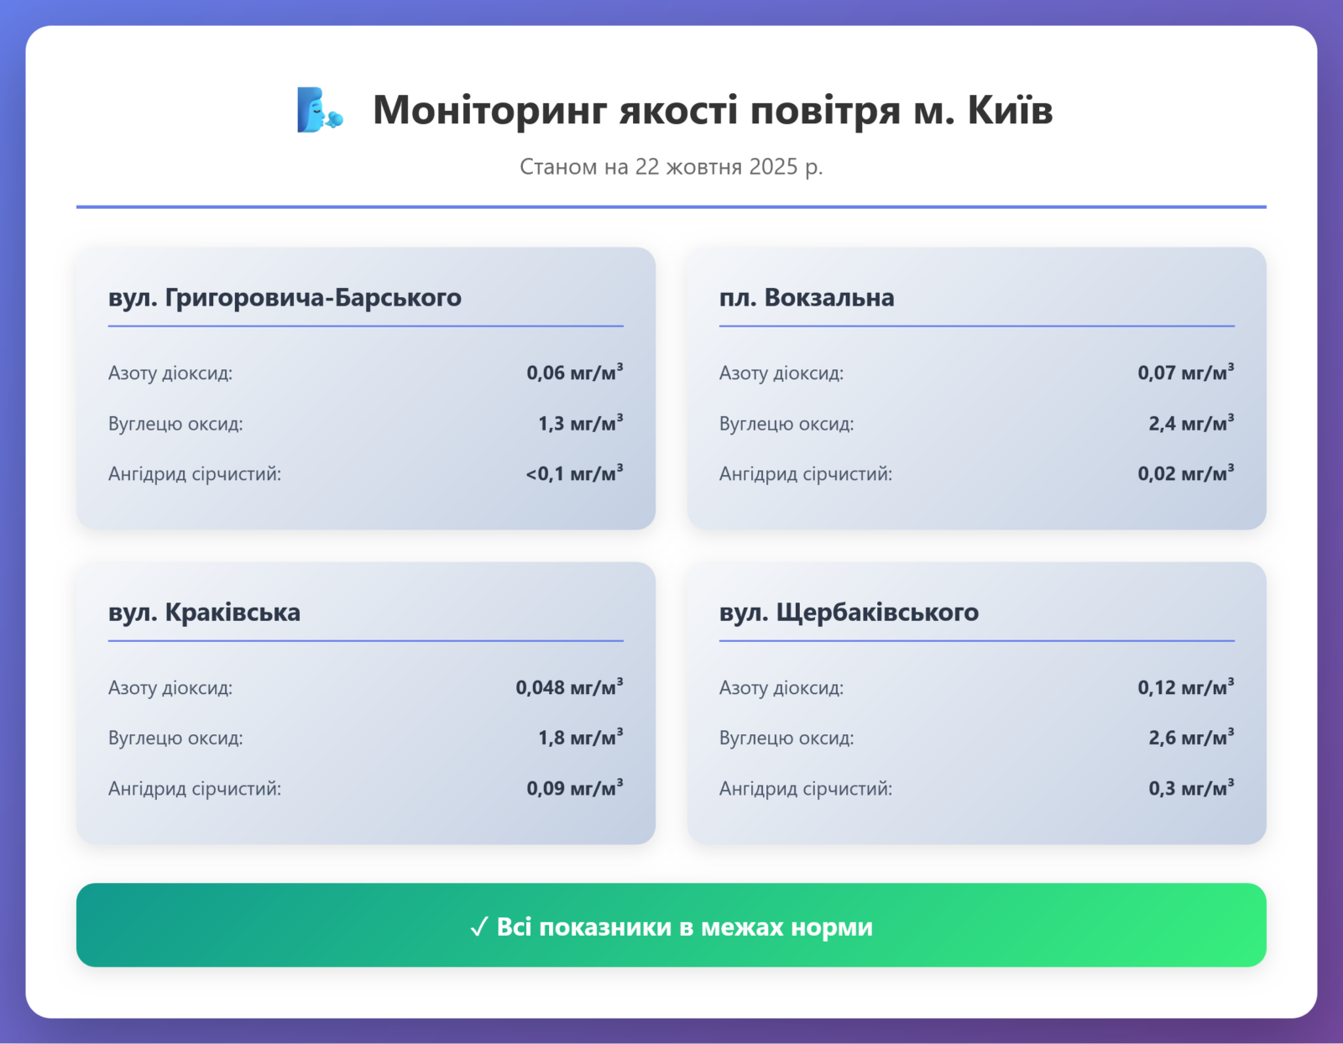Click 0,09 мг/м³ value at вул. Краківська
Viewport: 1343px width, 1044px height.
(574, 788)
